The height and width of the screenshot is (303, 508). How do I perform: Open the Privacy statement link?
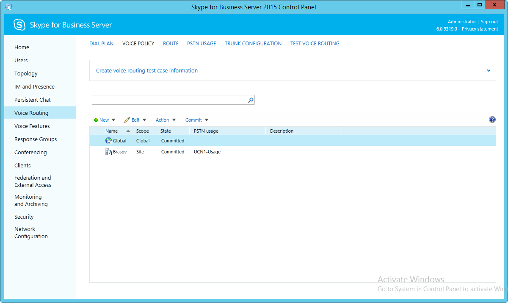point(480,29)
